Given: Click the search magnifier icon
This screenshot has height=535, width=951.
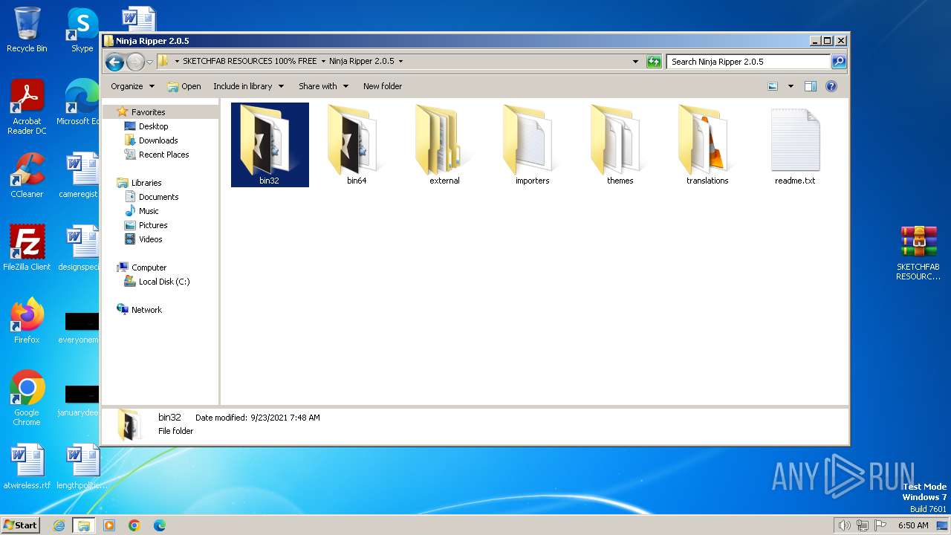Looking at the screenshot, I should [x=839, y=62].
